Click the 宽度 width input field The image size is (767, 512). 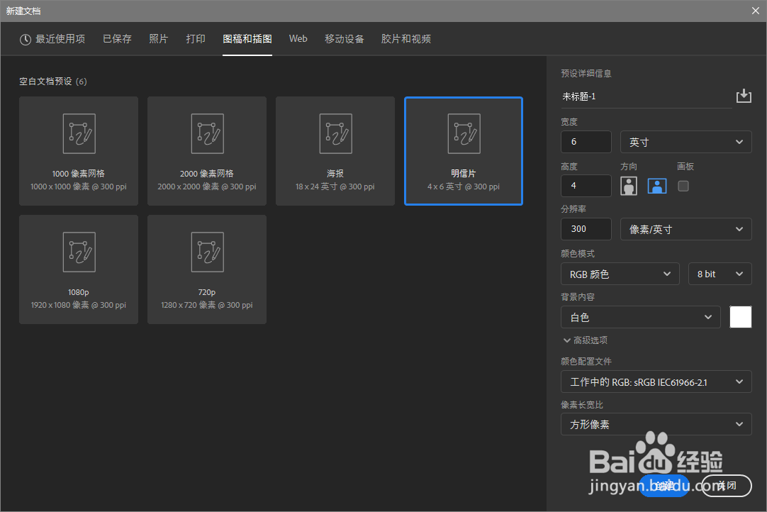pos(586,142)
